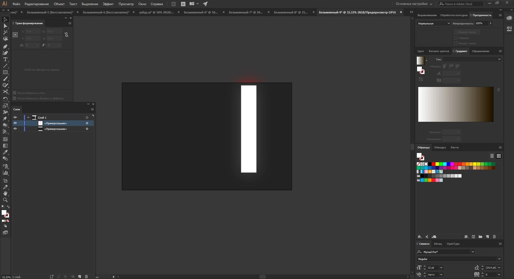Open the Нормальная blending mode dropdown
The width and height of the screenshot is (514, 279).
(433, 23)
